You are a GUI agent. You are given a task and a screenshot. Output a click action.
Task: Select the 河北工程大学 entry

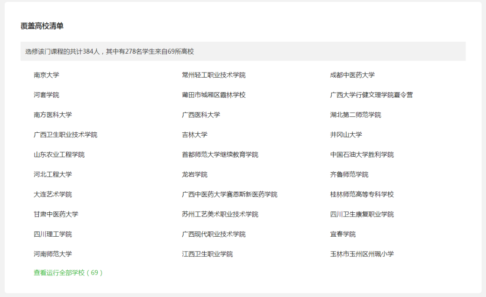[x=53, y=174]
